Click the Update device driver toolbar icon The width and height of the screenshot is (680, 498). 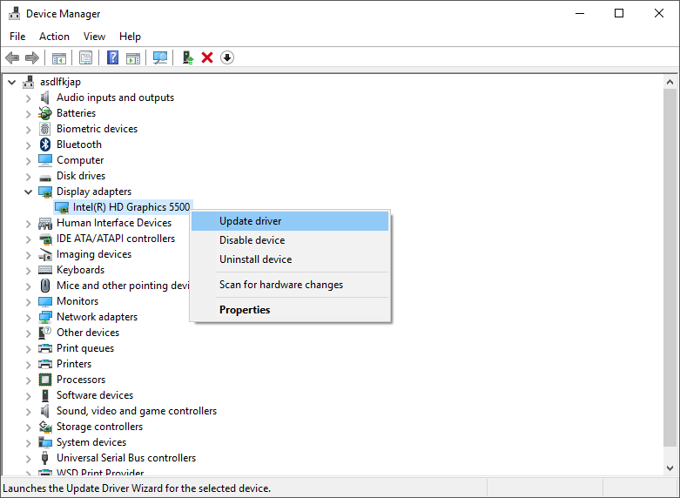point(188,57)
